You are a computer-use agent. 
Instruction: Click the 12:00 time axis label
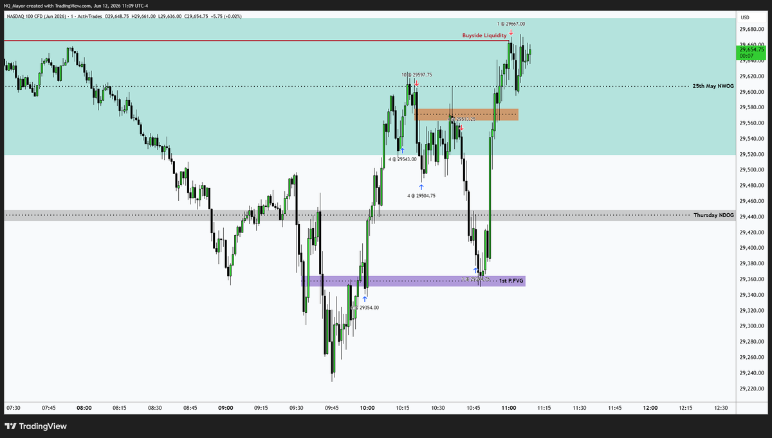(x=650, y=408)
